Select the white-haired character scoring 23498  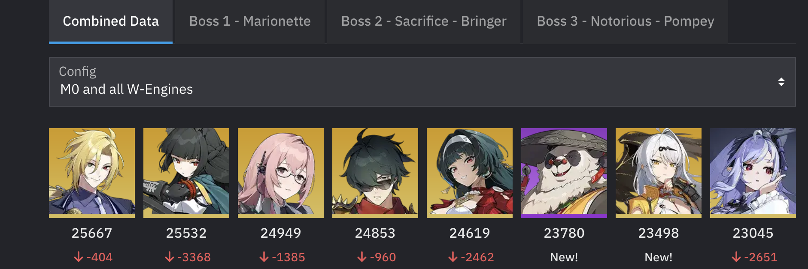[x=659, y=173]
